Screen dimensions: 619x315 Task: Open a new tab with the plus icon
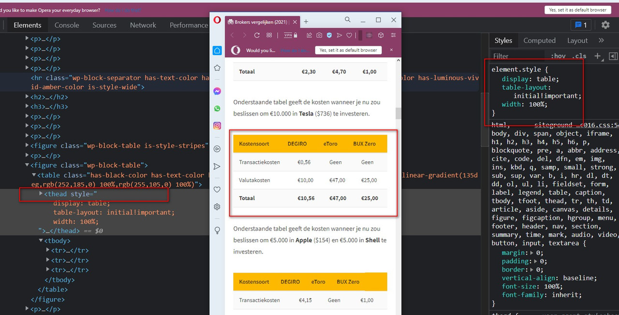pyautogui.click(x=306, y=22)
